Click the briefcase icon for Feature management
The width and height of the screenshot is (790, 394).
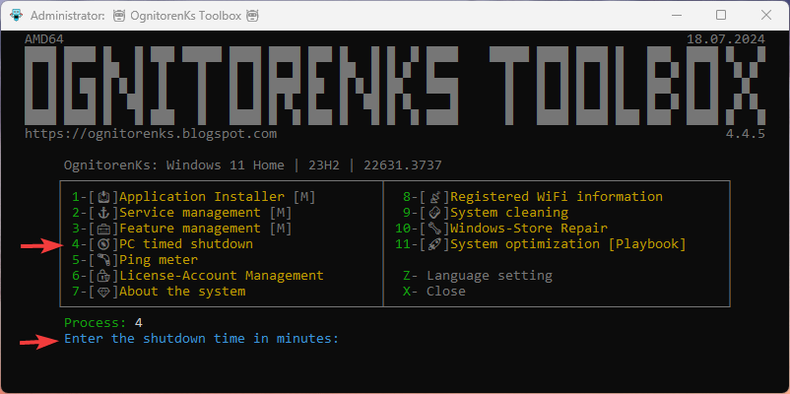tap(103, 229)
